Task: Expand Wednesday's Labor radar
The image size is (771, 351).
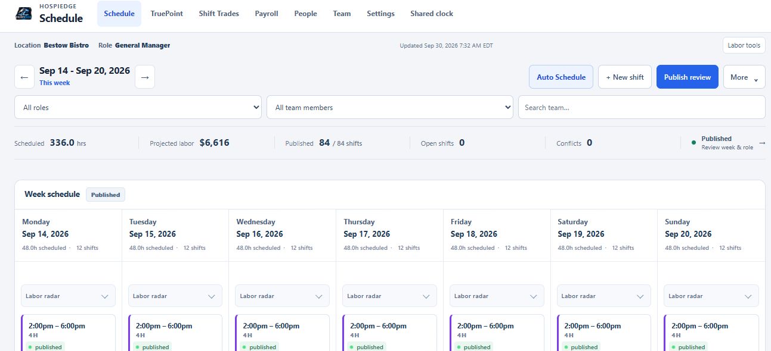Action: (283, 296)
